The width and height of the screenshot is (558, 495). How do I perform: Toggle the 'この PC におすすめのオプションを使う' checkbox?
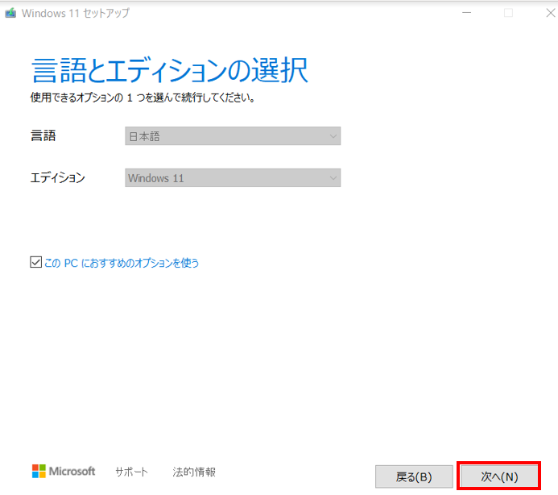click(x=36, y=262)
